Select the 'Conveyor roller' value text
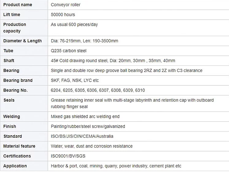This screenshot has width=229, height=172. [66, 5]
